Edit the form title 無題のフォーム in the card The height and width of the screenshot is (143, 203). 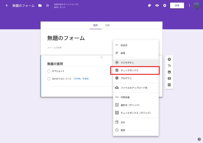[66, 38]
